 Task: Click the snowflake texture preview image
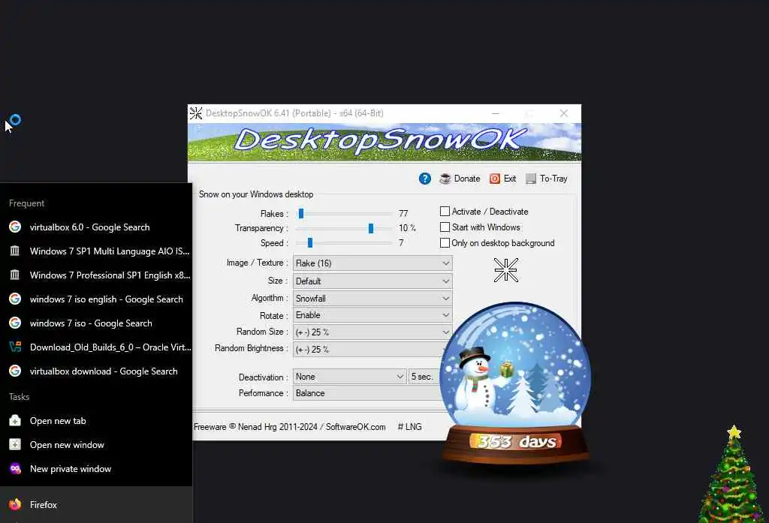pyautogui.click(x=505, y=270)
